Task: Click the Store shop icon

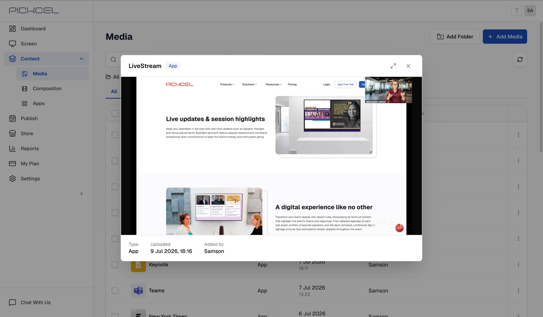Action: coord(12,133)
